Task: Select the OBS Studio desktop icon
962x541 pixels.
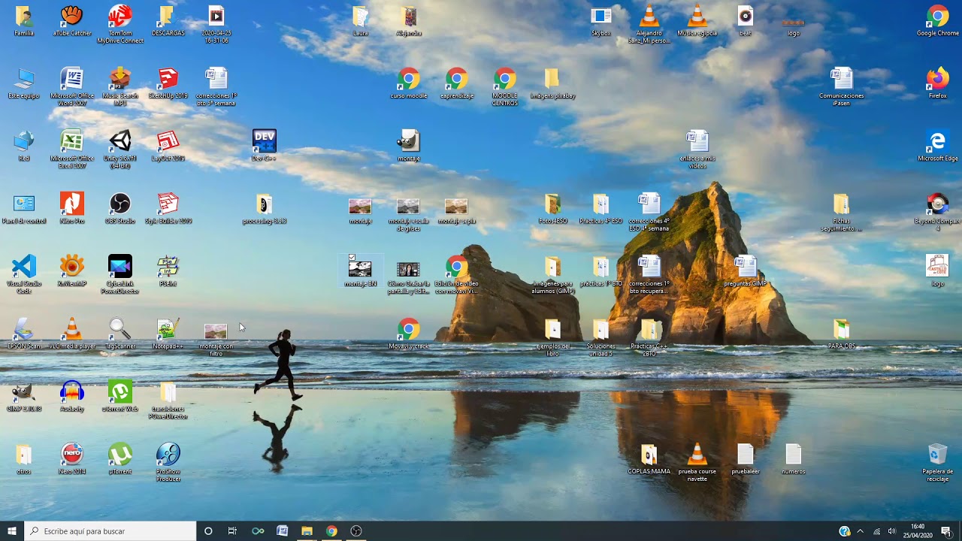Action: (120, 208)
